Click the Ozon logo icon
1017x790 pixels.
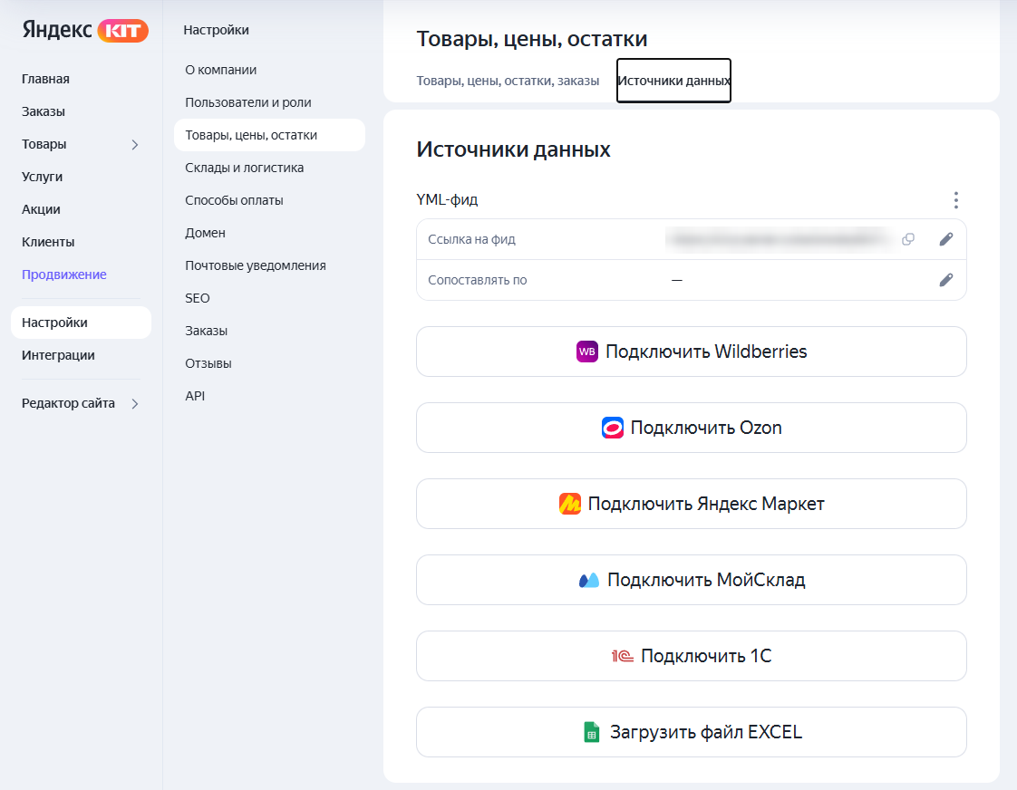(612, 428)
